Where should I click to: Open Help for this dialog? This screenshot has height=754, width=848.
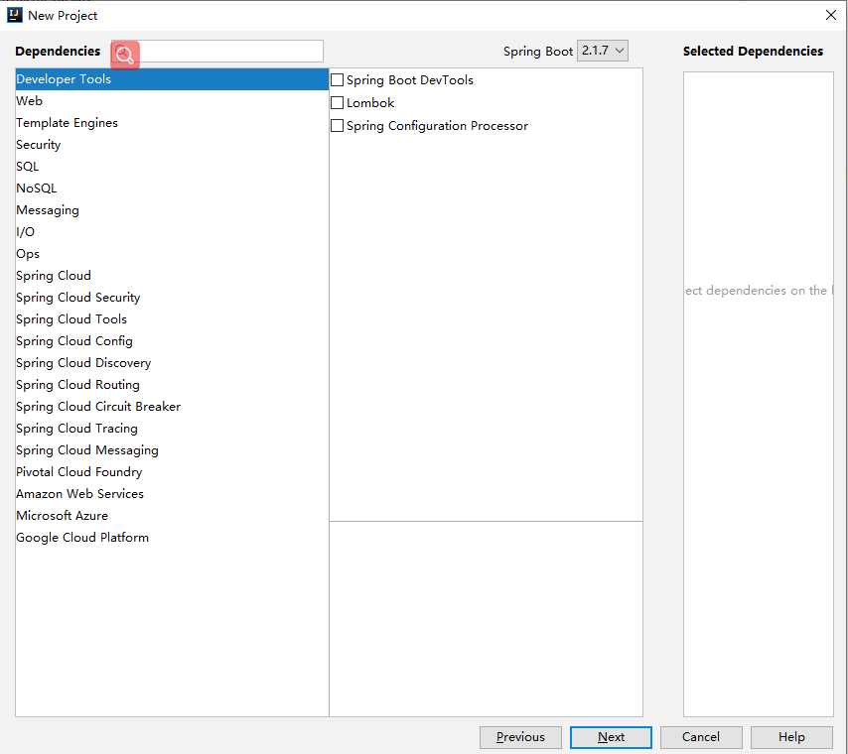[x=791, y=737]
